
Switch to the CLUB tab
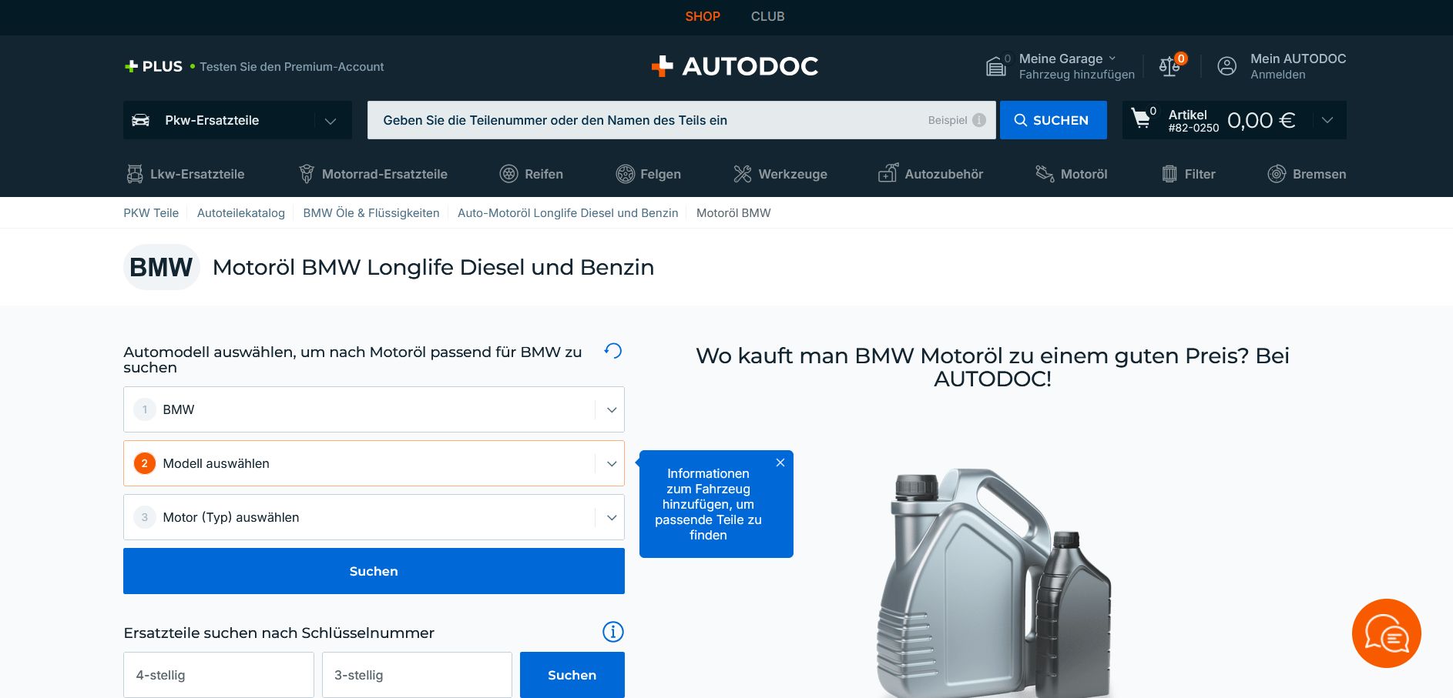pyautogui.click(x=768, y=16)
